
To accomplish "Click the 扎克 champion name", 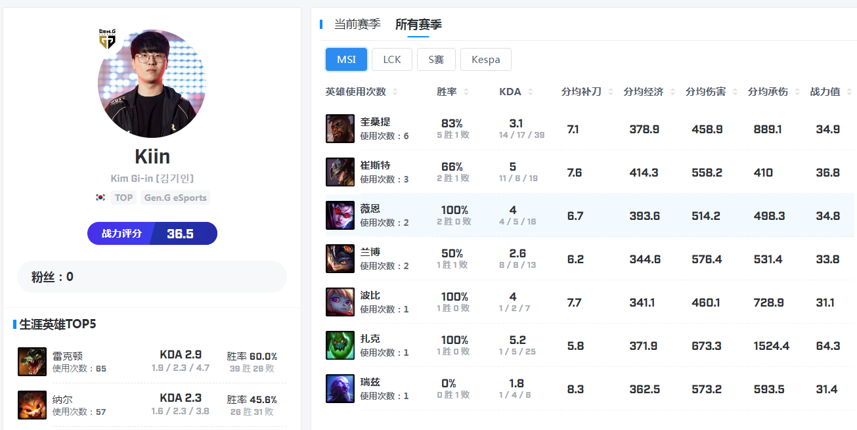I will [x=370, y=339].
